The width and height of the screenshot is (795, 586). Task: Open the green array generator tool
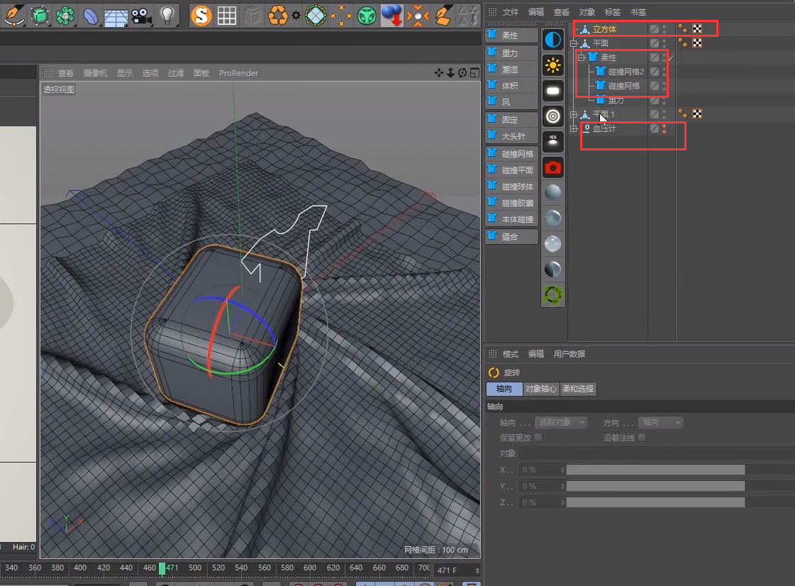65,15
